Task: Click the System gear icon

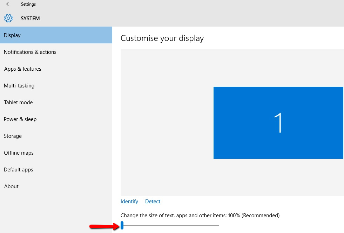Action: [8, 18]
